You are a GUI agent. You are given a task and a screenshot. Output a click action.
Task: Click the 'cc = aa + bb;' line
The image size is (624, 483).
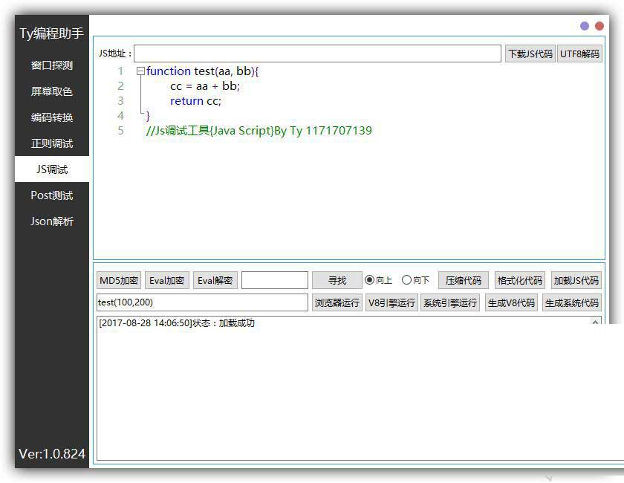(205, 86)
